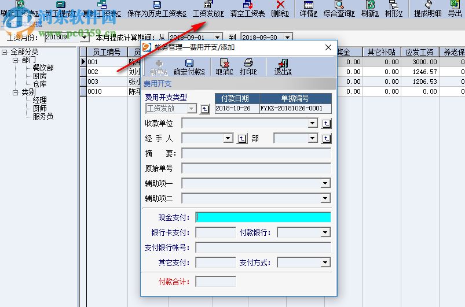This screenshot has height=307, width=465.
Task: Click 单据编号 FYKZ-20181026-0001 cell
Action: click(295, 108)
